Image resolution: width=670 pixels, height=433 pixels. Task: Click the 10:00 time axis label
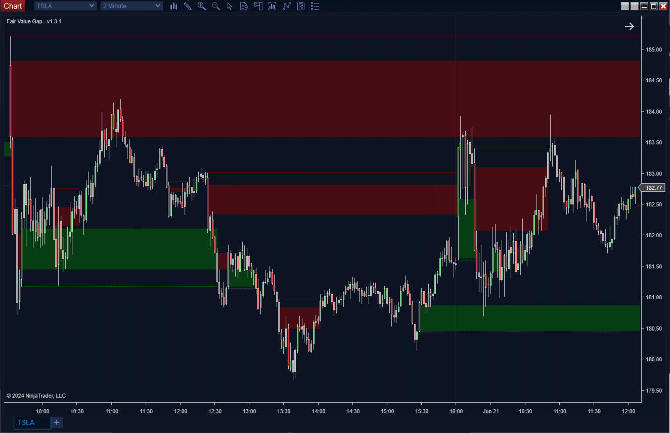pos(42,411)
